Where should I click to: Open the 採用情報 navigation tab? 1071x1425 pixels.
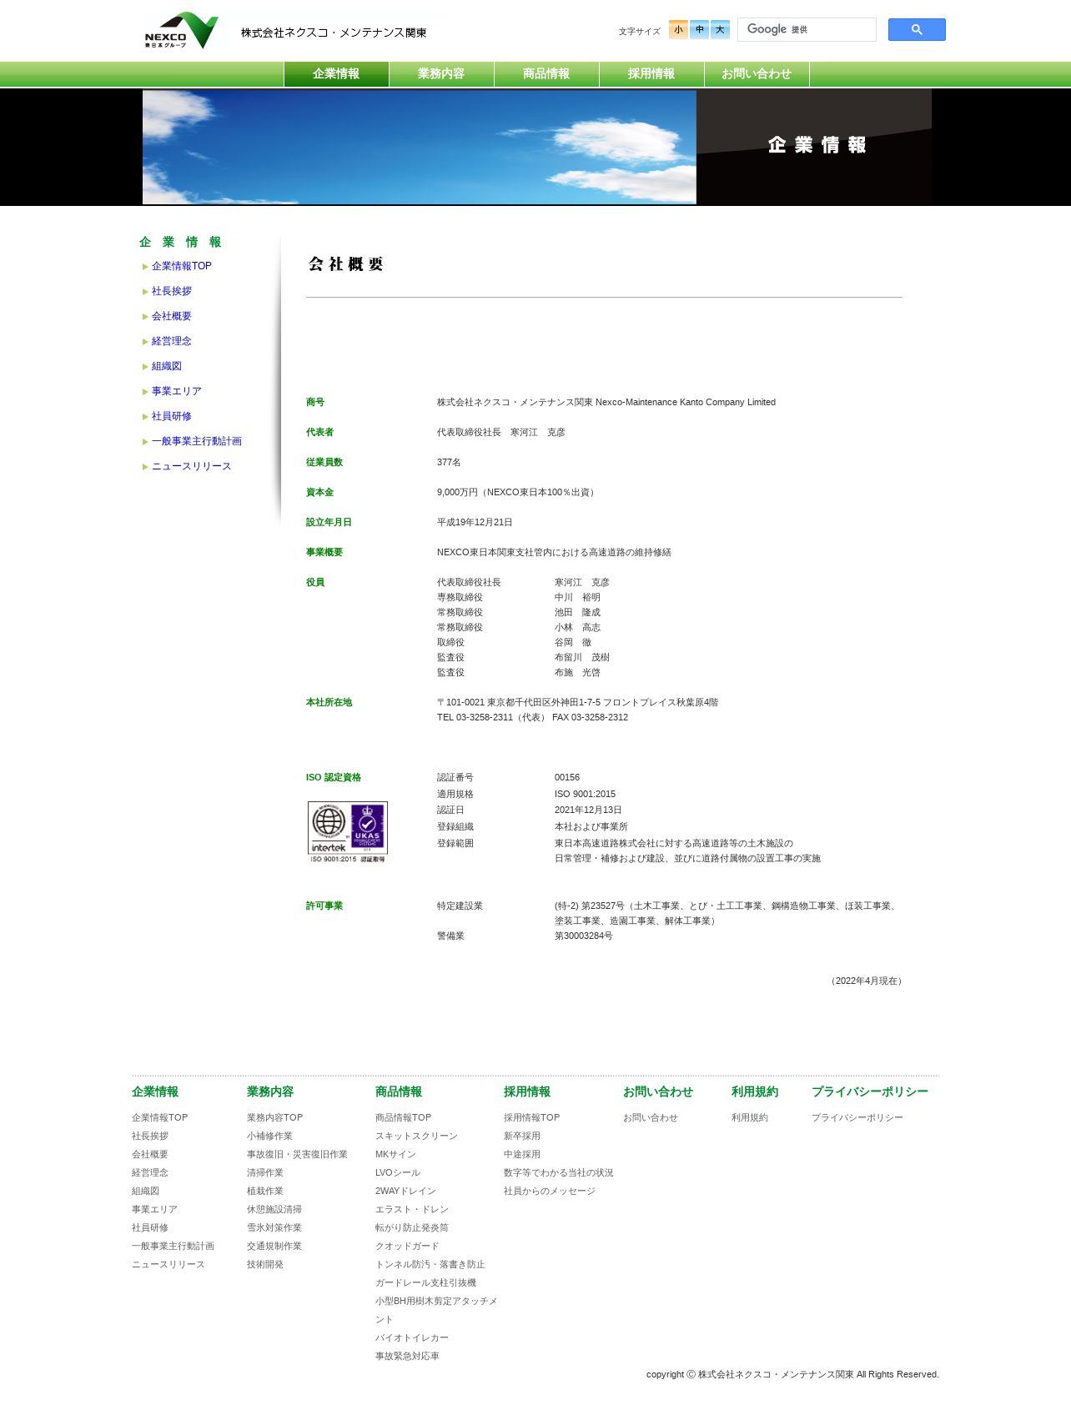click(x=651, y=74)
